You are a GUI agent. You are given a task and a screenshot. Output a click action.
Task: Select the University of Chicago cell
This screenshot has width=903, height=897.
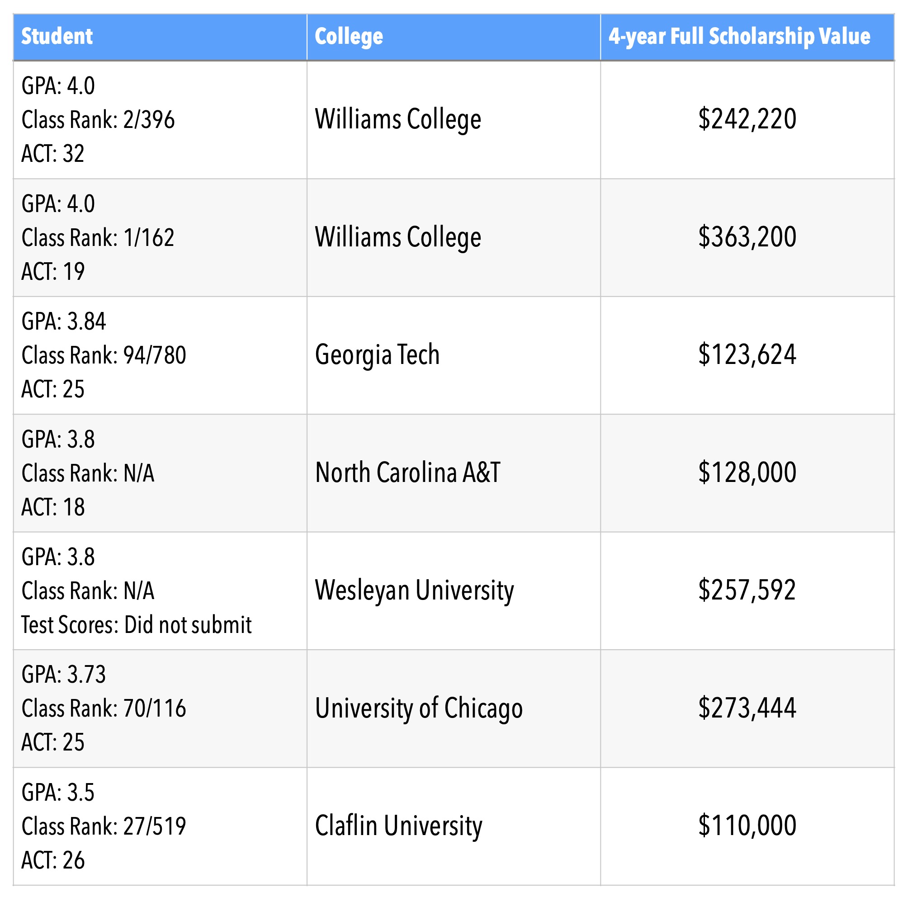pos(419,708)
